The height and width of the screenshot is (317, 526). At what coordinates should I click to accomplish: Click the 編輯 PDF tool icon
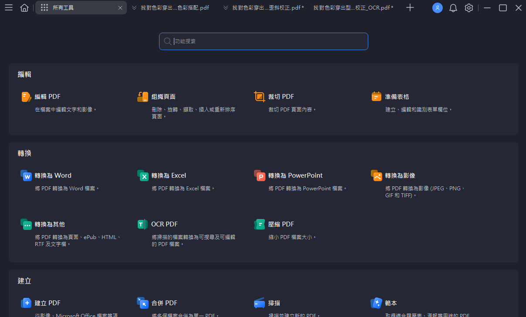(x=26, y=97)
